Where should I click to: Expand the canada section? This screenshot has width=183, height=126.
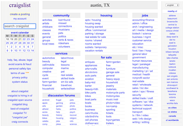(x=172, y=116)
